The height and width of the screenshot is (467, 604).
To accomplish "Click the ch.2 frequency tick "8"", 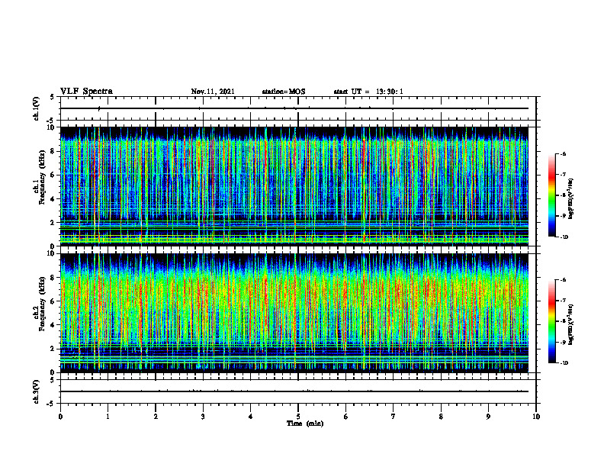I will coord(53,278).
